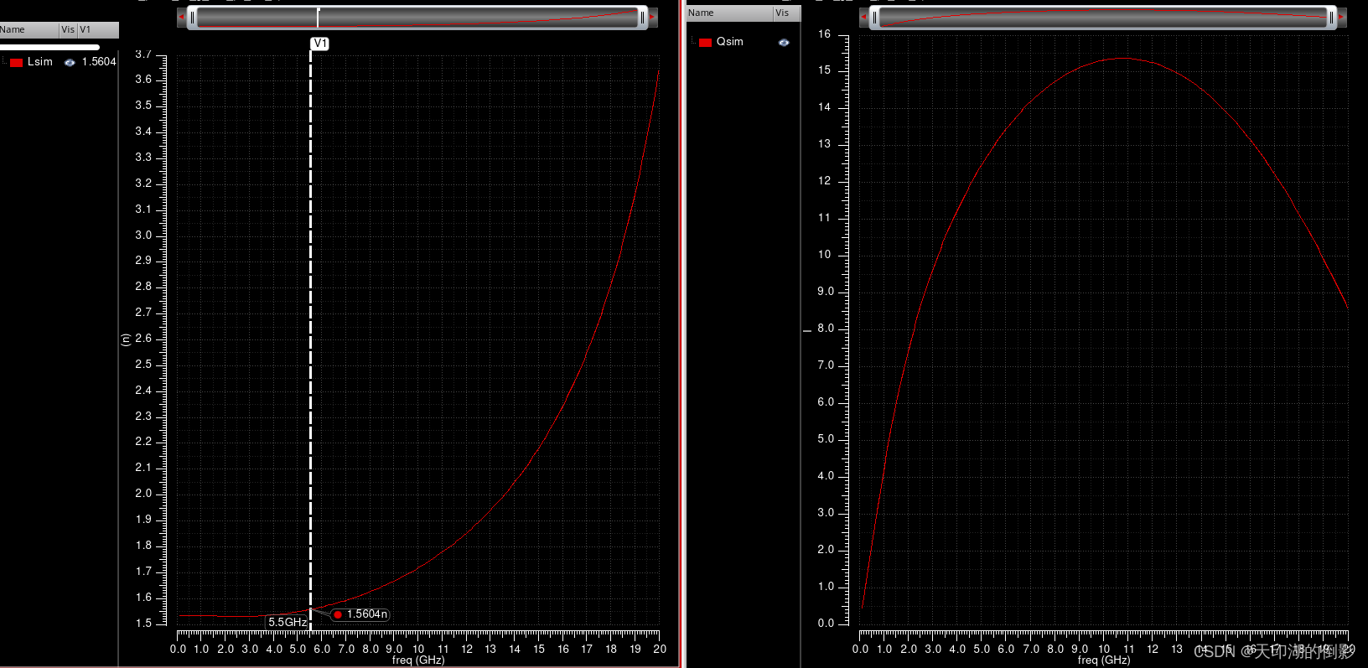Click Name column header in left legend
The image size is (1368, 668).
(x=29, y=30)
